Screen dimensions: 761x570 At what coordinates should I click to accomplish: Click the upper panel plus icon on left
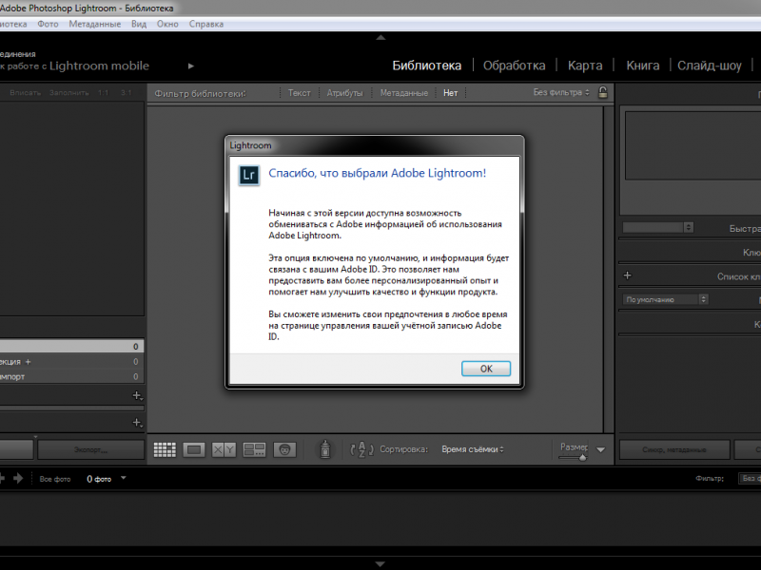[137, 396]
